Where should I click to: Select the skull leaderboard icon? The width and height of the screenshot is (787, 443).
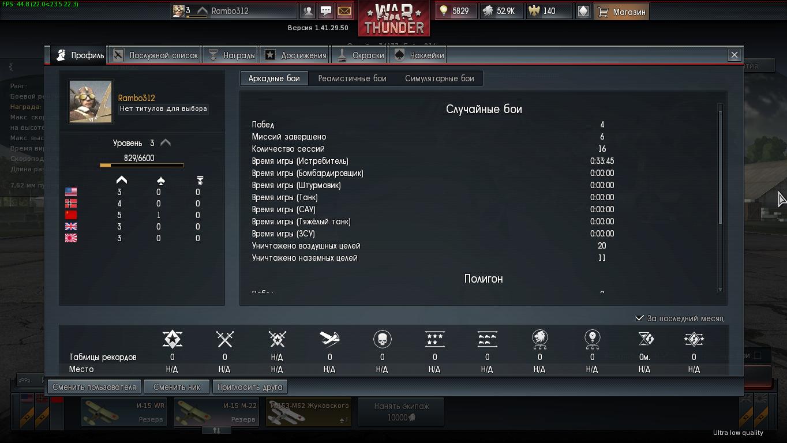382,339
